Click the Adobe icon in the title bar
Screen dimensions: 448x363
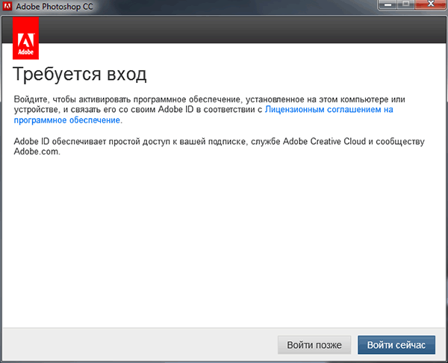[x=7, y=6]
